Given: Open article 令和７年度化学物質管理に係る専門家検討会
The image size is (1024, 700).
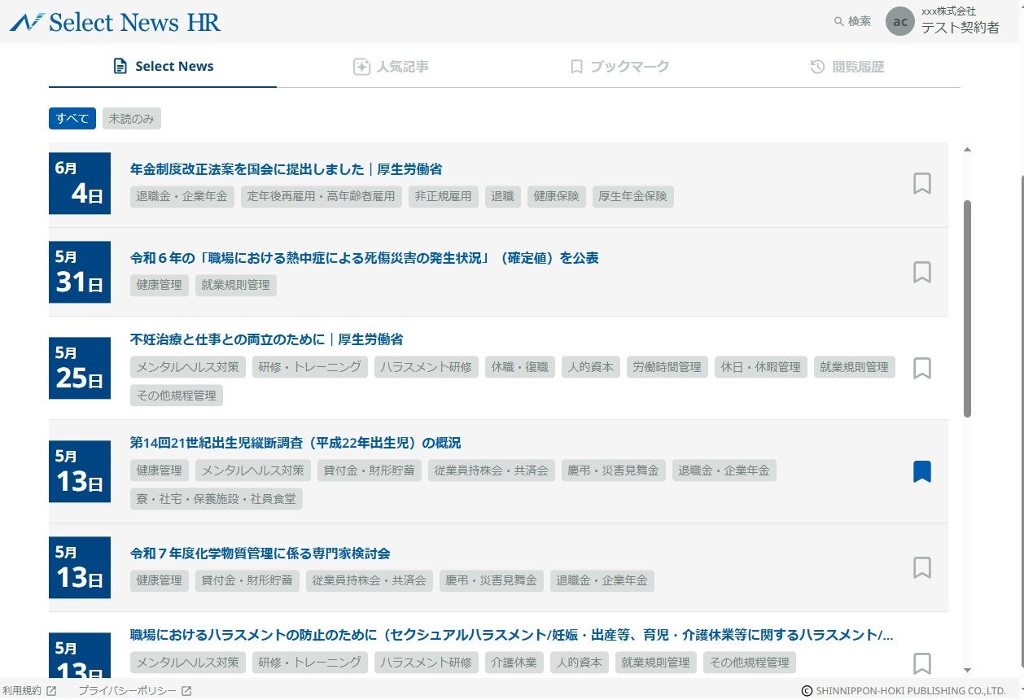Looking at the screenshot, I should (x=260, y=553).
